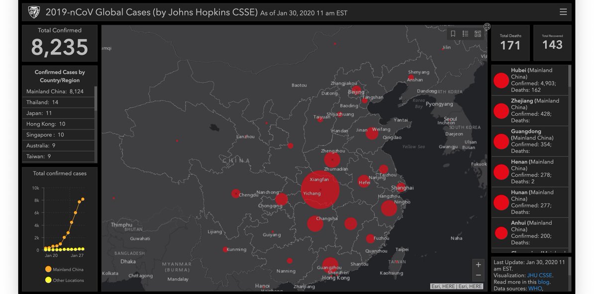Click the Jan 27 chart axis label
The height and width of the screenshot is (294, 597).
coord(77,255)
